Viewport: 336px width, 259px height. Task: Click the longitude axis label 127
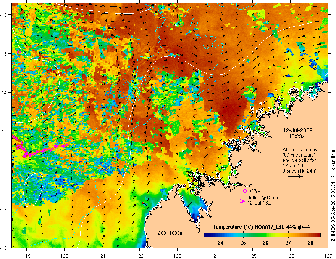point(328,256)
